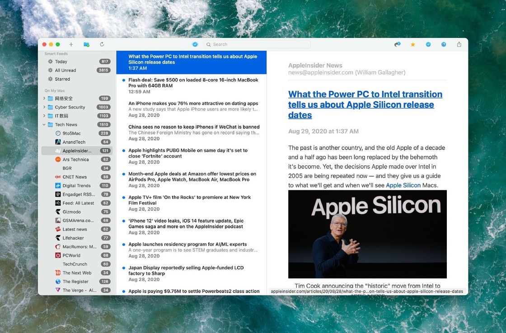Mark all as read with the center checkmark icon
506x333 pixels.
coord(195,44)
